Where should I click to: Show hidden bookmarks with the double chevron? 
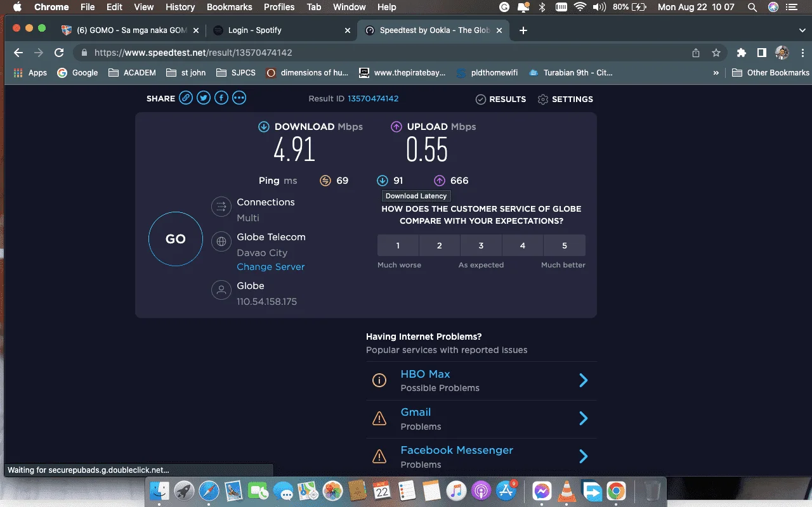pyautogui.click(x=716, y=73)
